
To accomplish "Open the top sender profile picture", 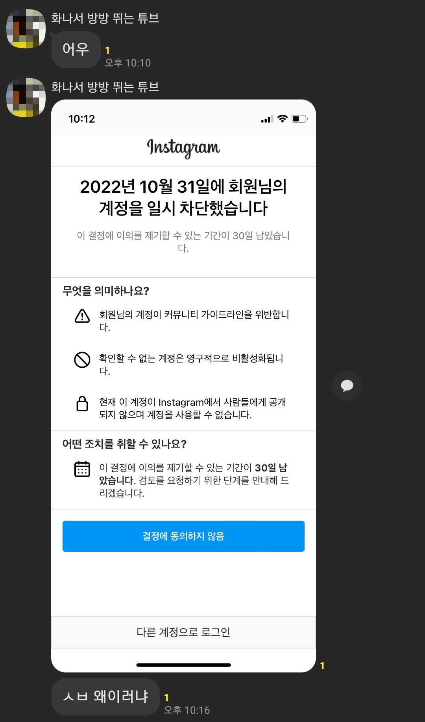I will tap(26, 29).
